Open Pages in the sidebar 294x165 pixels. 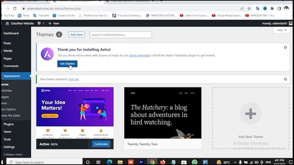pyautogui.click(x=7, y=59)
